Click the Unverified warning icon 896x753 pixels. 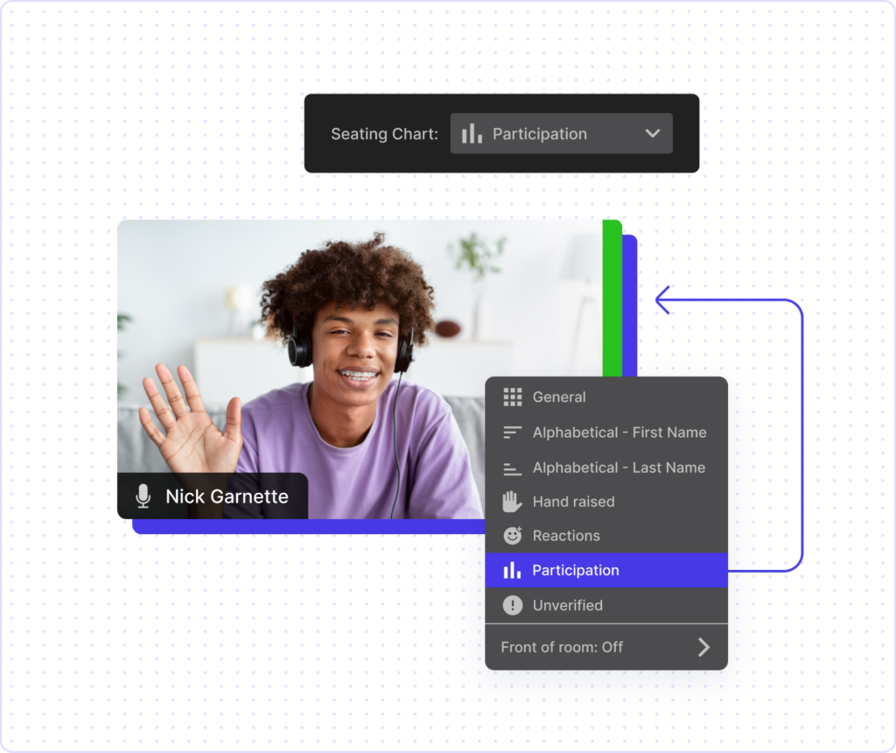click(512, 605)
